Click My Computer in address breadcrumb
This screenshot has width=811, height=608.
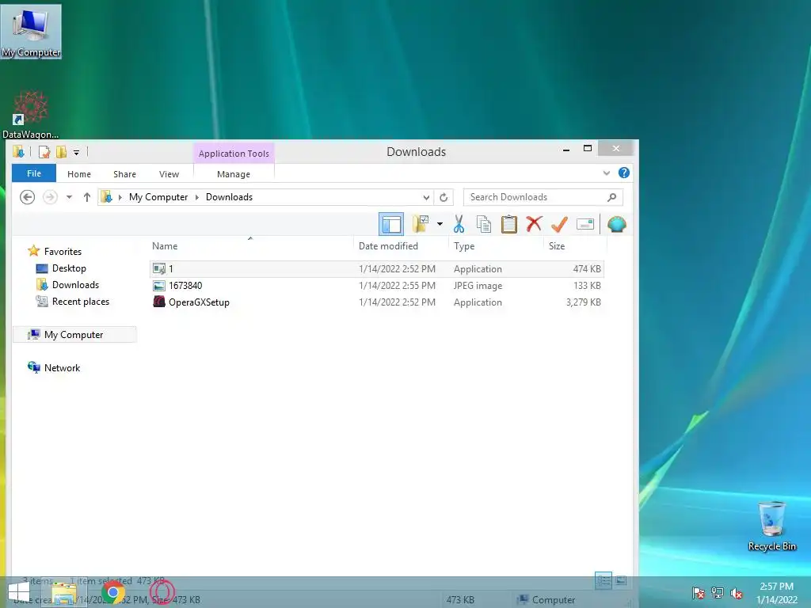point(158,197)
